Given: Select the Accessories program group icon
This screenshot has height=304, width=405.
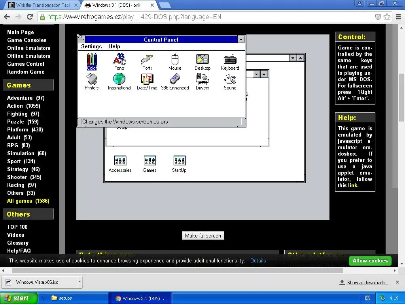Looking at the screenshot, I should [x=120, y=164].
